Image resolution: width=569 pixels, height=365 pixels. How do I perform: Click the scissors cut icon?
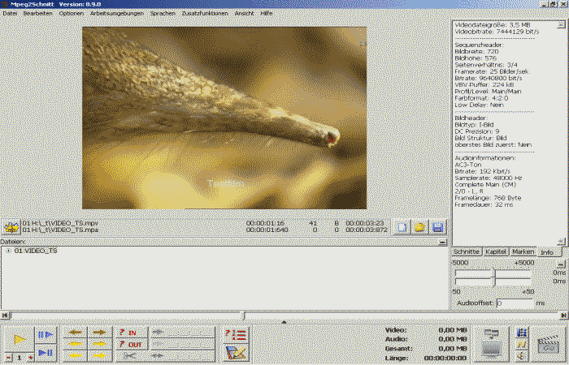[x=129, y=355]
